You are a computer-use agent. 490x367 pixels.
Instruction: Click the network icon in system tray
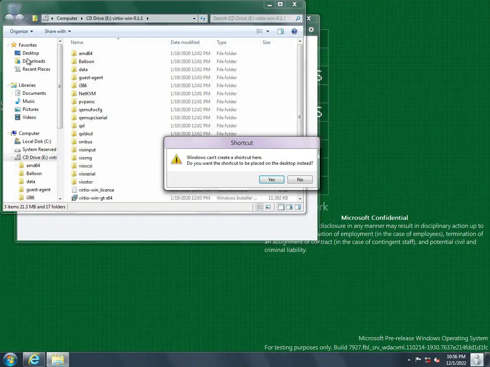coord(428,360)
